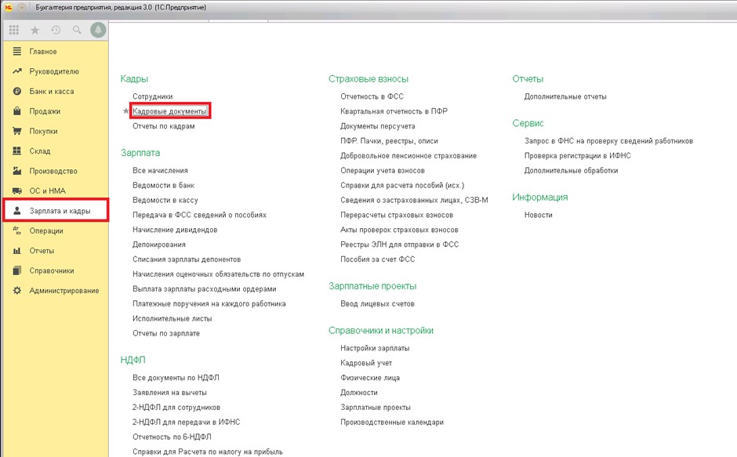
Task: Go to Банк и касса section
Action: pos(51,92)
